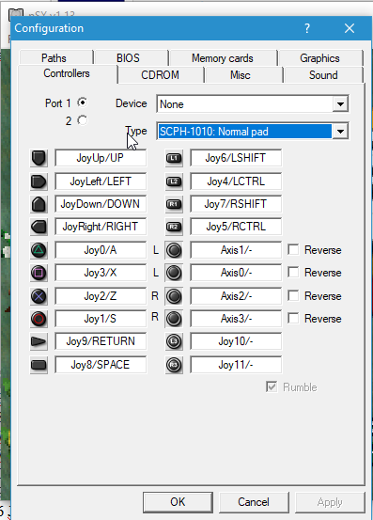This screenshot has width=373, height=520.
Task: Click the Axis0/- mapping field
Action: [x=236, y=273]
